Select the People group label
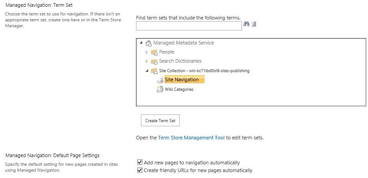 [166, 52]
